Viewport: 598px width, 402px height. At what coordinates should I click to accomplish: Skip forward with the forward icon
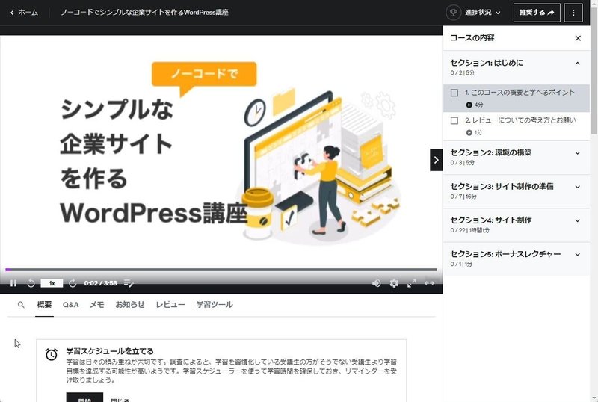[73, 283]
